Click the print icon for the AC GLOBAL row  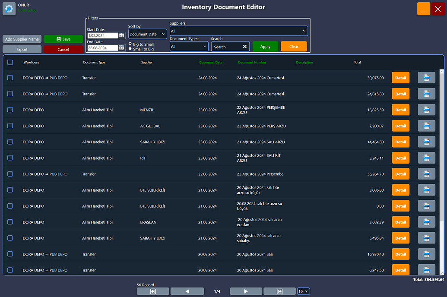pyautogui.click(x=426, y=126)
